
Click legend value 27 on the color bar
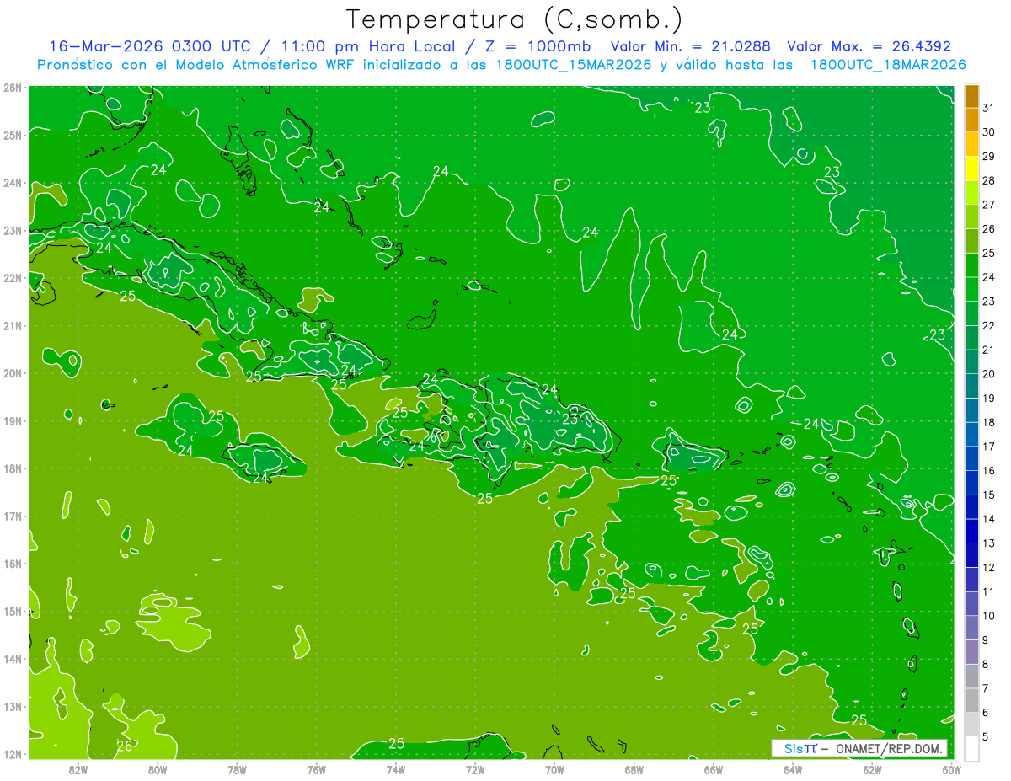point(988,205)
